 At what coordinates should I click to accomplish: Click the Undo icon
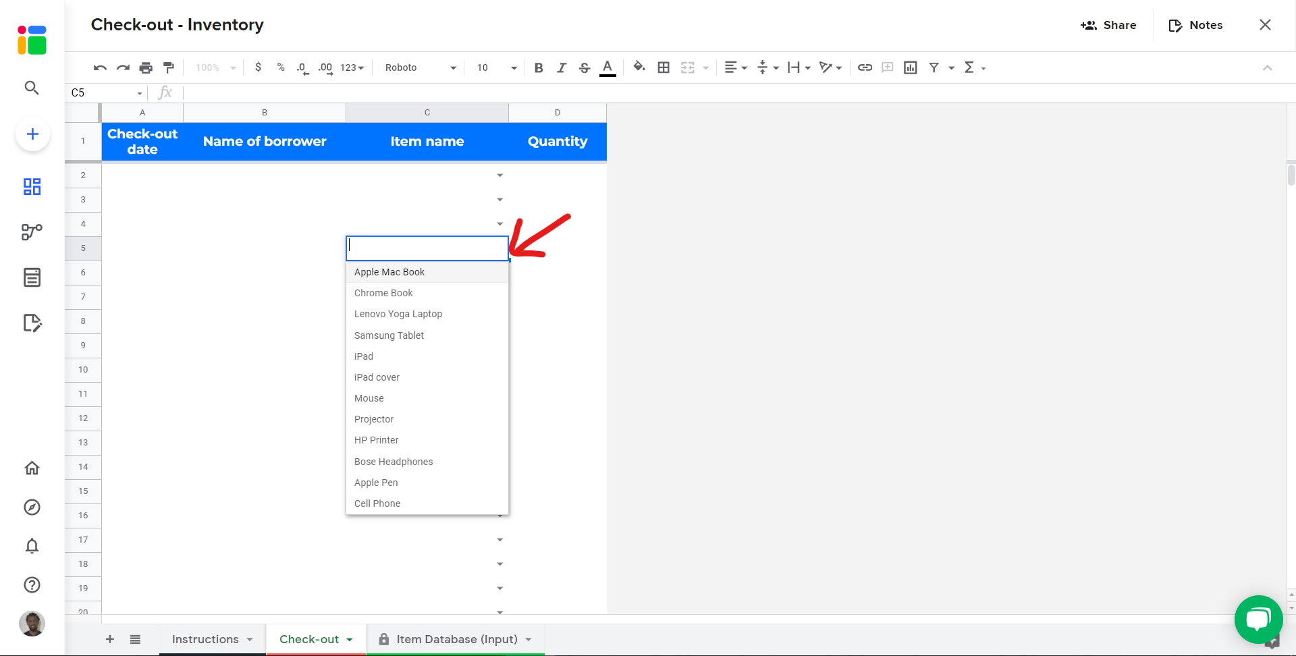click(x=100, y=67)
